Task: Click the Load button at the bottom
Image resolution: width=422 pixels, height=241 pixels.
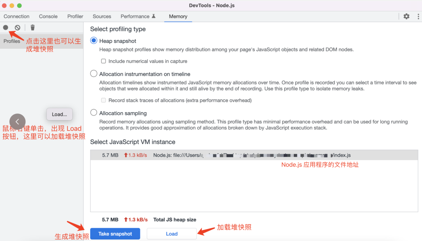Action: [x=172, y=234]
